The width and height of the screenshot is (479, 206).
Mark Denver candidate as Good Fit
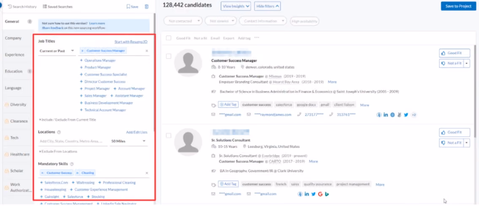click(455, 53)
